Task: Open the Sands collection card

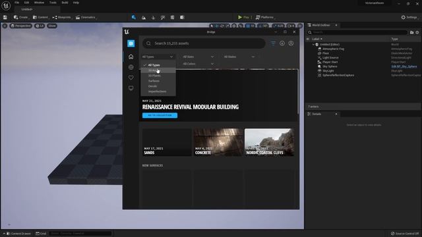Action: pyautogui.click(x=167, y=142)
